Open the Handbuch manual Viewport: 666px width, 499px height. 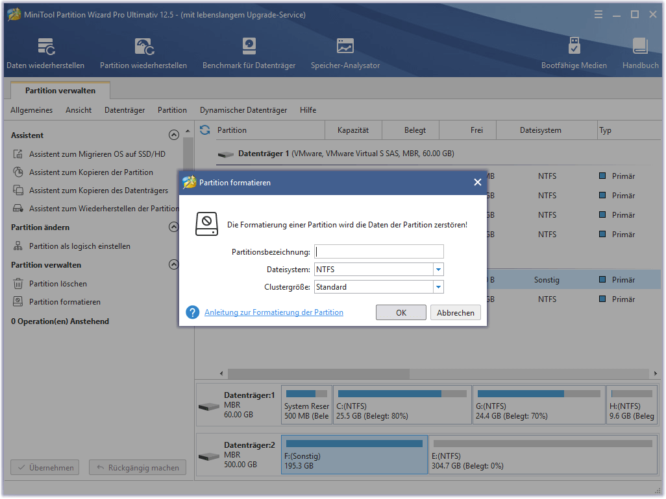(641, 53)
